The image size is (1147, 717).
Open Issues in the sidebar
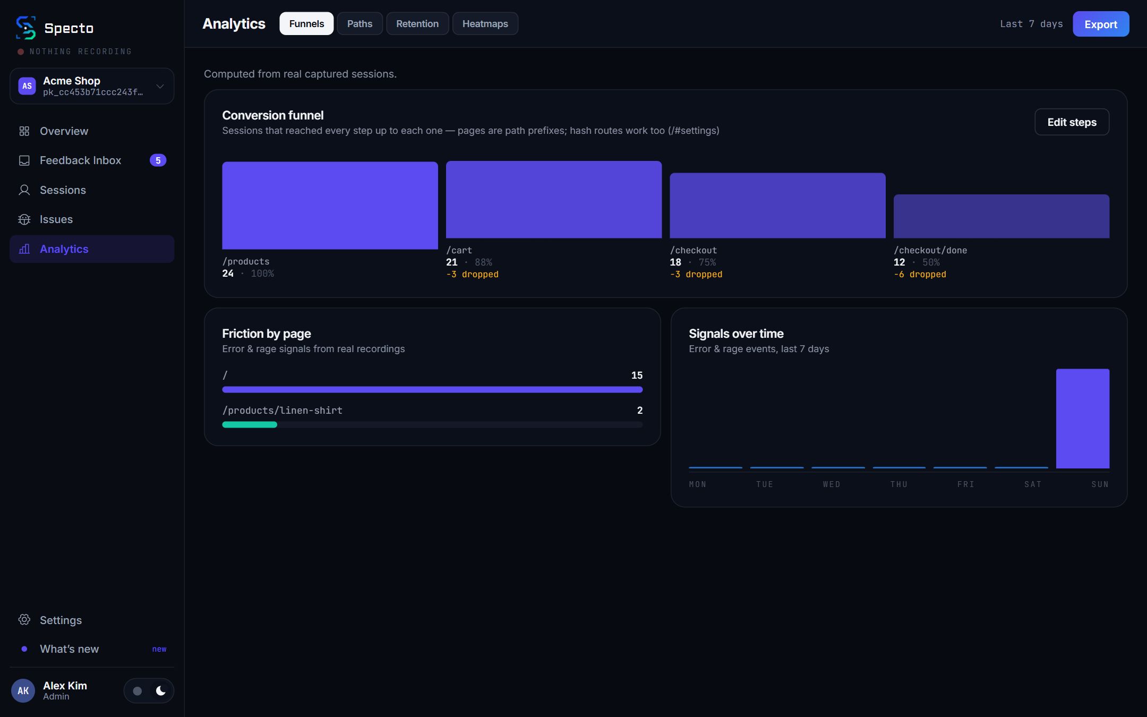point(92,219)
